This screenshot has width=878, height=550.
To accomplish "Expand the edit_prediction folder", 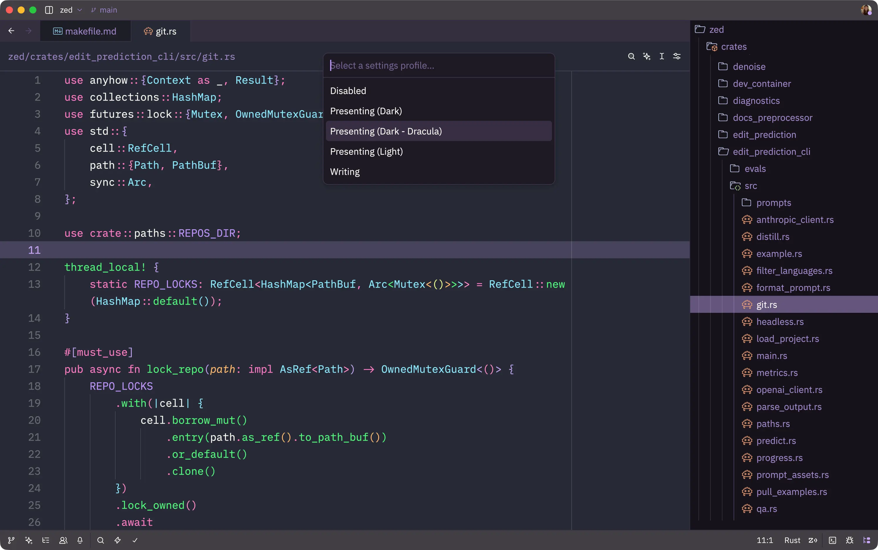I will [764, 135].
